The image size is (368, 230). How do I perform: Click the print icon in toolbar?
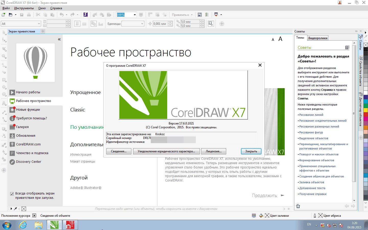click(29, 15)
